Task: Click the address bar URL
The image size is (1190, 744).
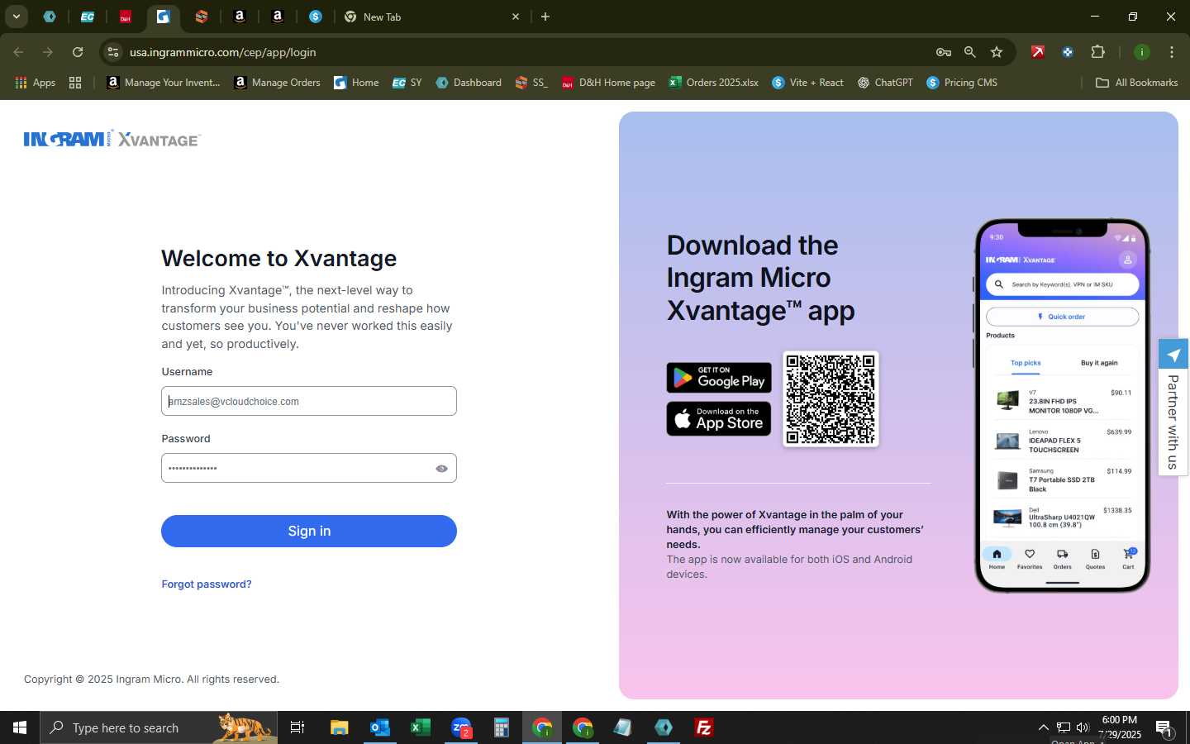Action: 223,52
